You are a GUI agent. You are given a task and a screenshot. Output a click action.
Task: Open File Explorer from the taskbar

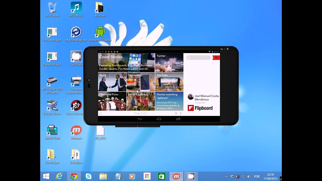click(x=103, y=176)
